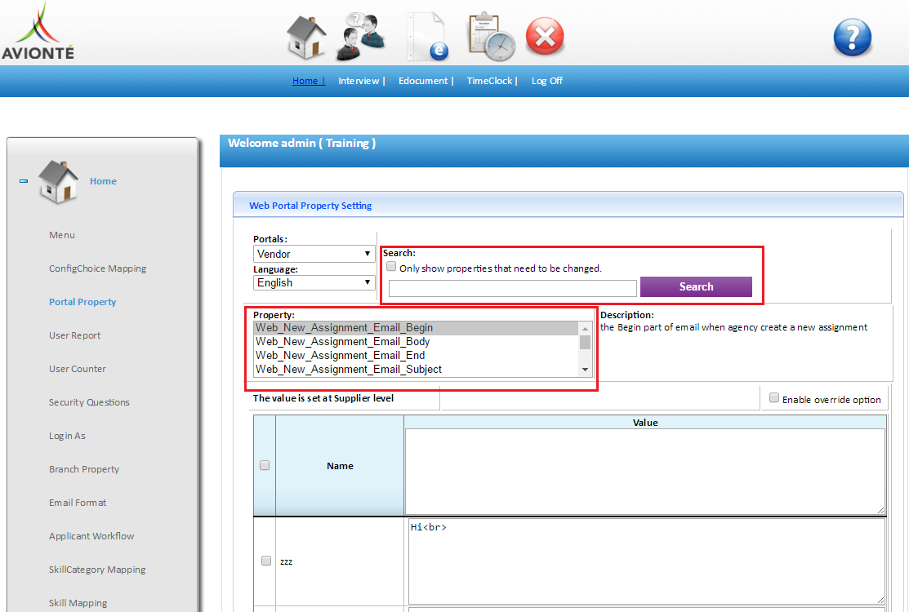Open Login As in the sidebar
Image resolution: width=909 pixels, height=612 pixels.
tap(67, 436)
